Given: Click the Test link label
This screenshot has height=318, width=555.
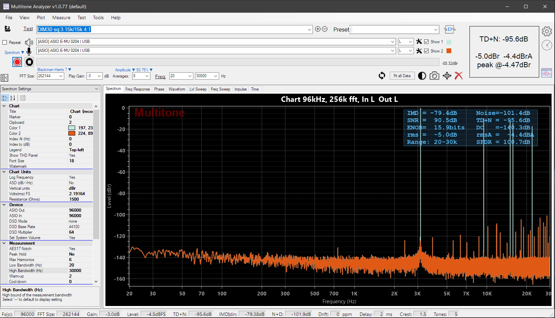Looking at the screenshot, I should [x=28, y=29].
